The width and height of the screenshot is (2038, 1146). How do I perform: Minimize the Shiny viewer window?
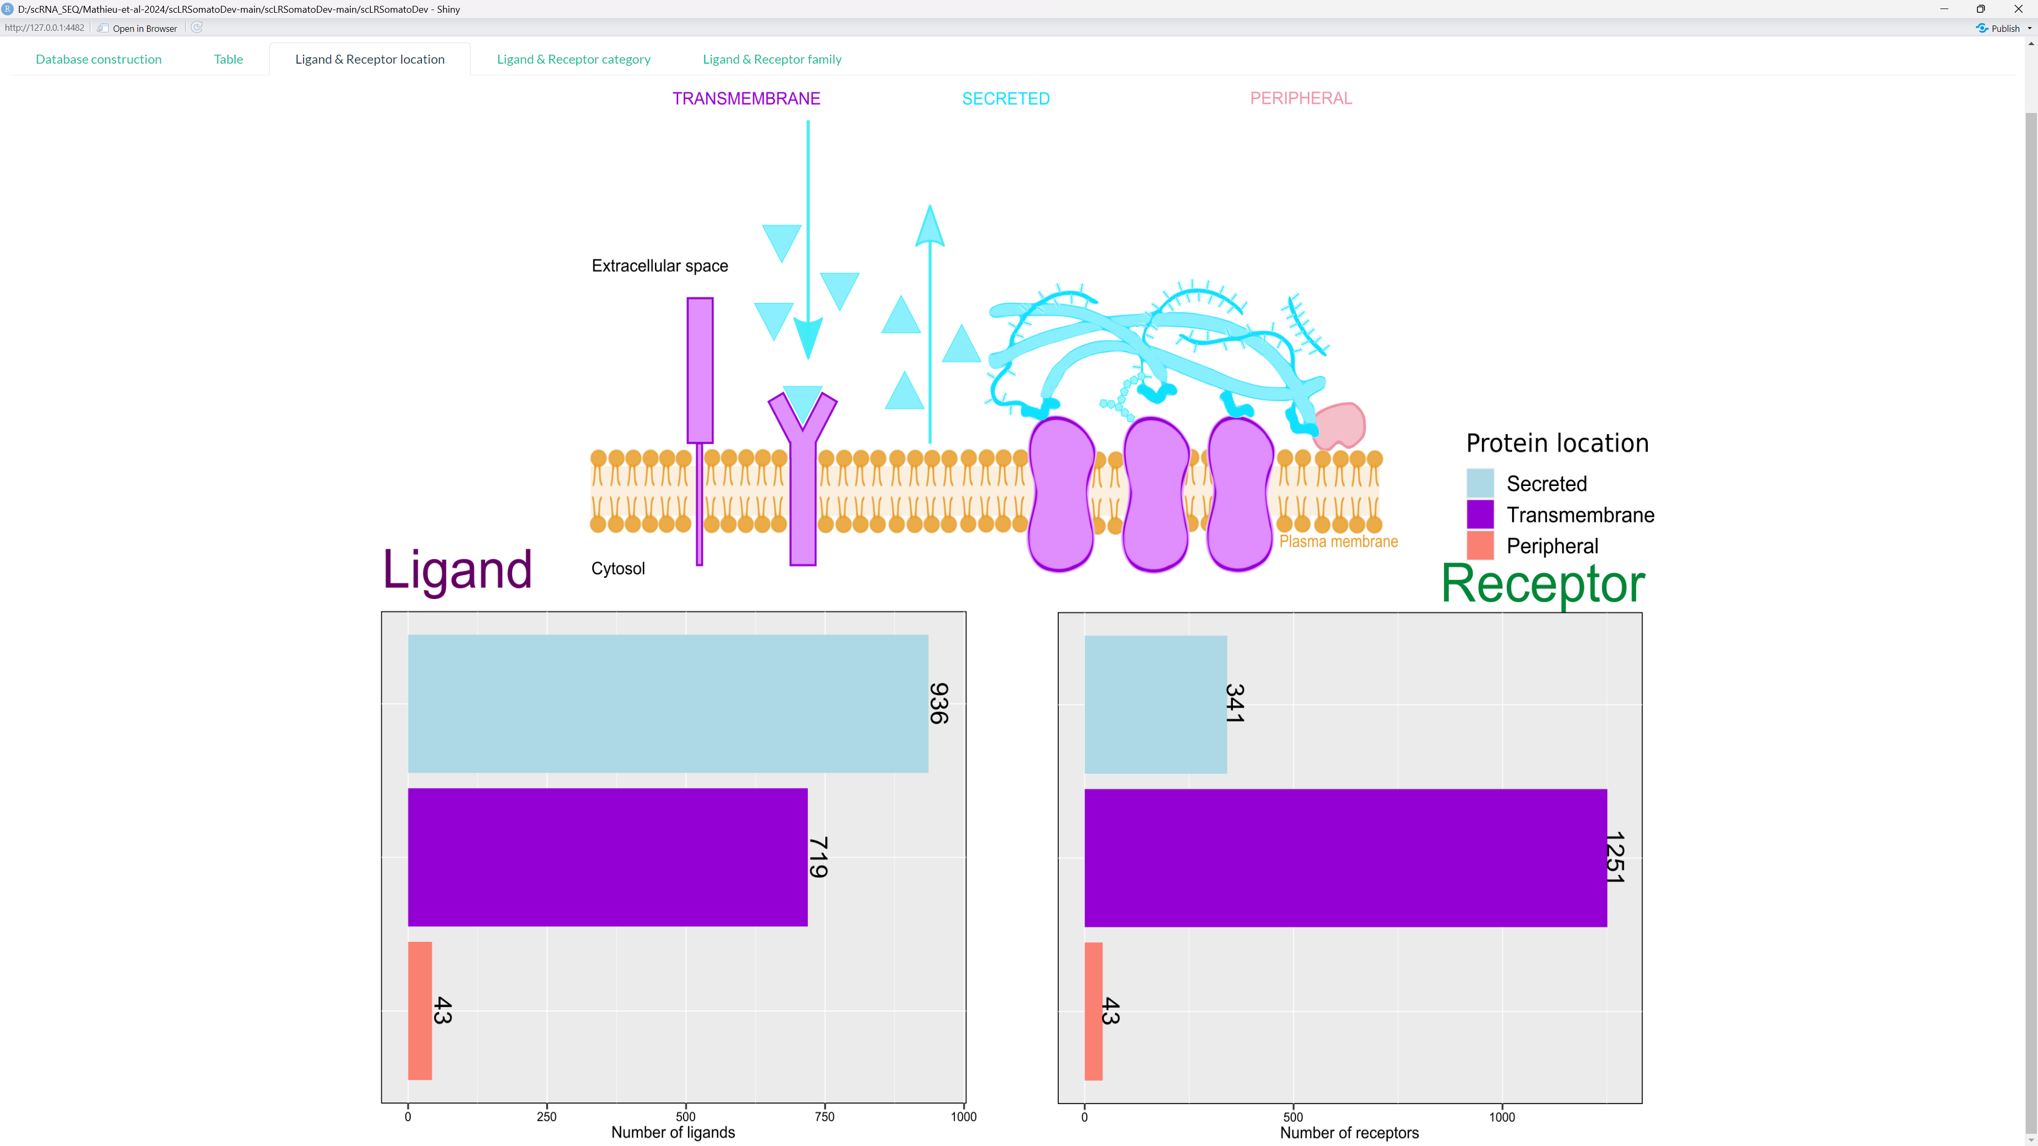click(1944, 8)
